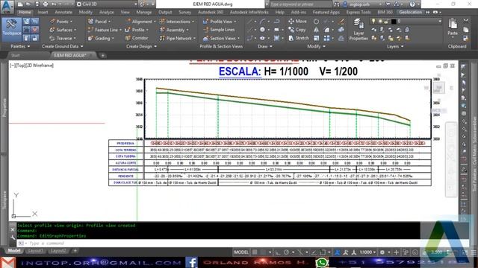Click the command line close X icon

tap(13, 230)
